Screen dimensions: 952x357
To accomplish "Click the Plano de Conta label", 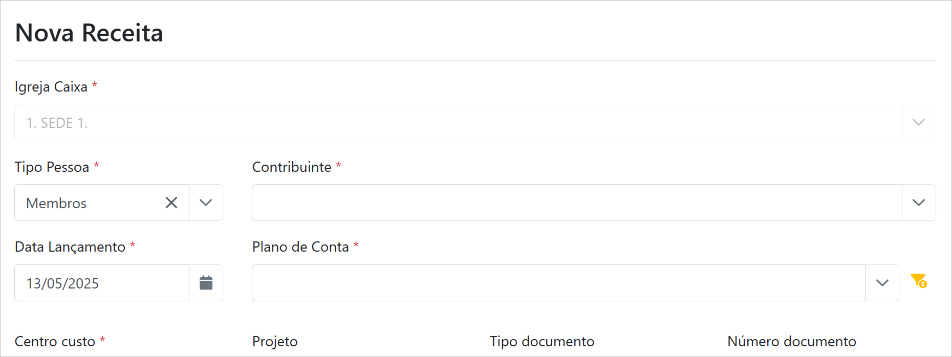I will (x=300, y=247).
